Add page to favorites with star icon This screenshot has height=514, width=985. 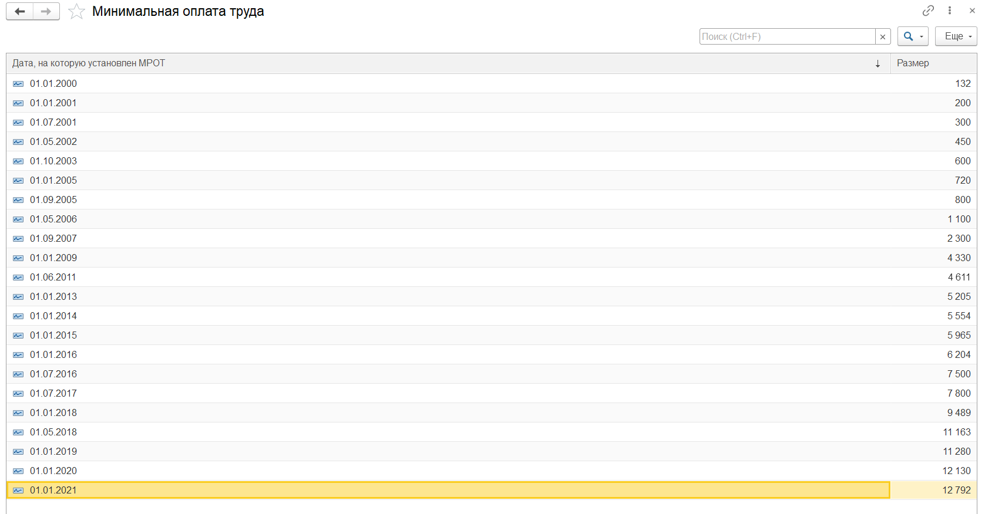[76, 12]
